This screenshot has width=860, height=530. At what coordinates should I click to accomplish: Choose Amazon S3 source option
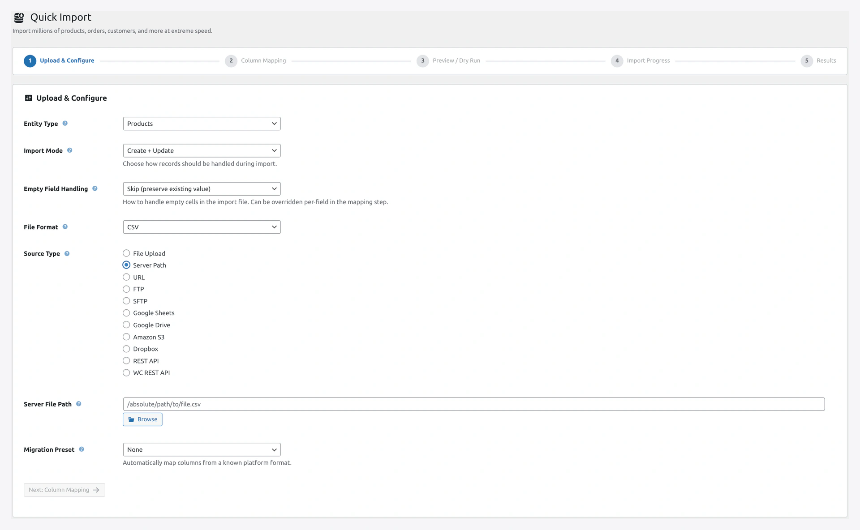point(126,337)
